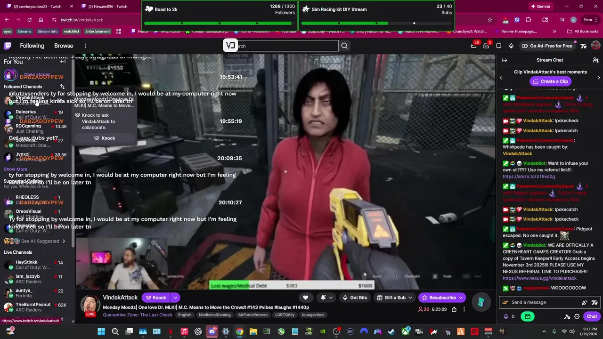
Task: Open the share icon next to stream uptime
Action: tap(454, 309)
